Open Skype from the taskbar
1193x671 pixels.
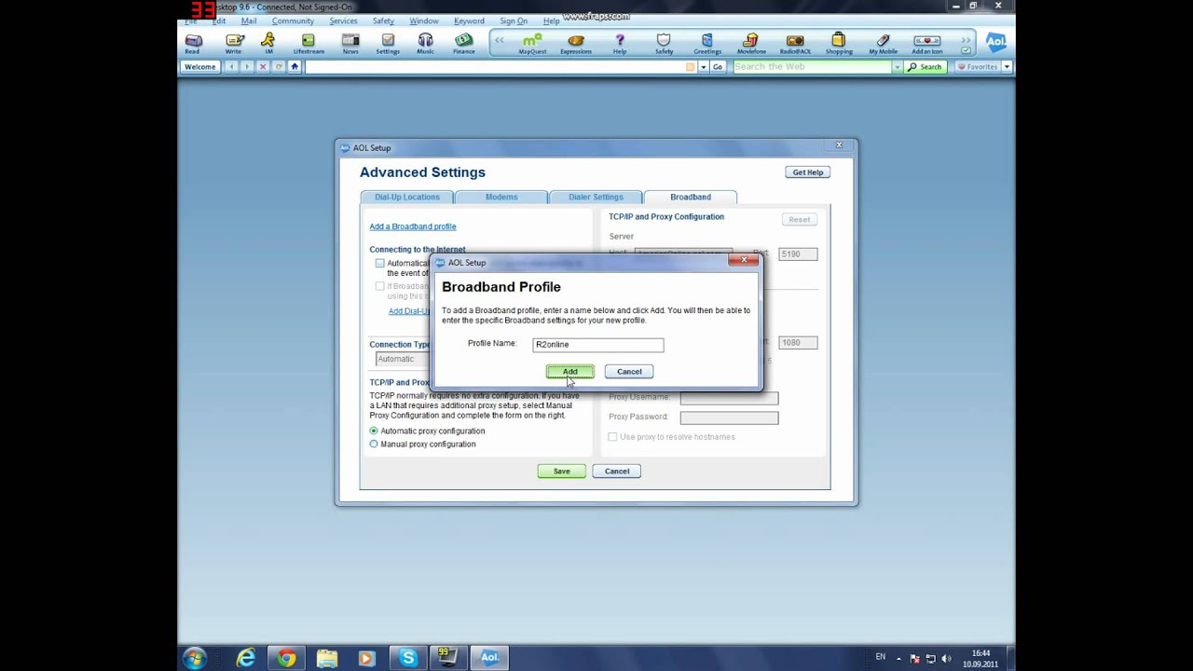point(407,658)
